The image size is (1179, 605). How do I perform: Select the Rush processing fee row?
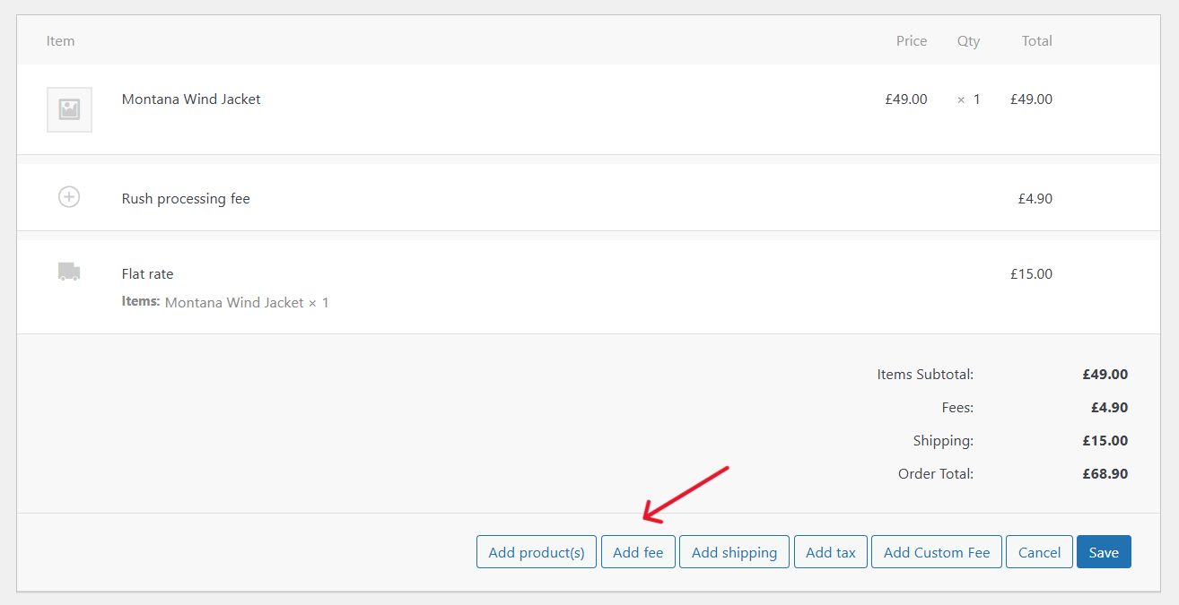186,198
